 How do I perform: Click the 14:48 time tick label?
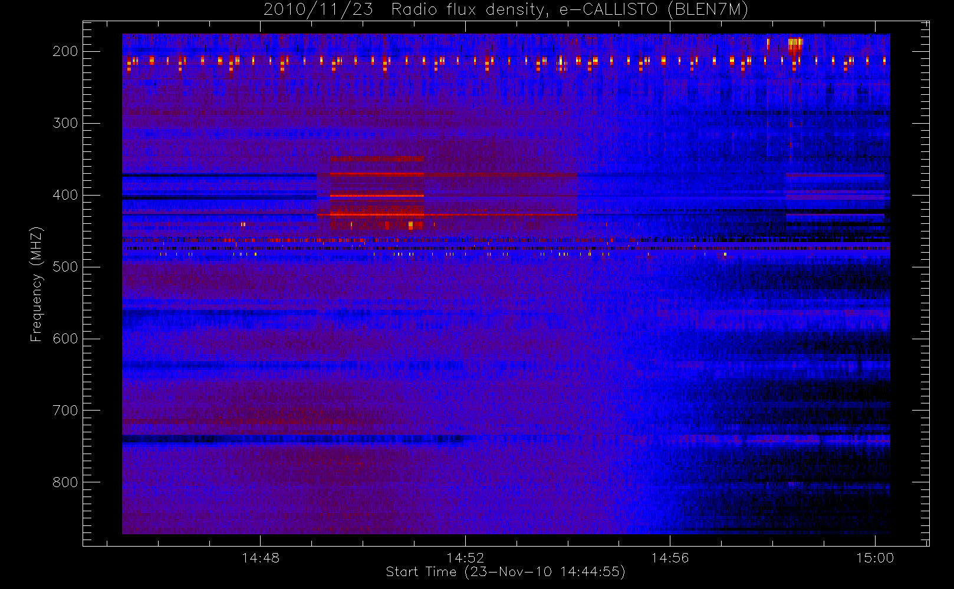point(261,558)
